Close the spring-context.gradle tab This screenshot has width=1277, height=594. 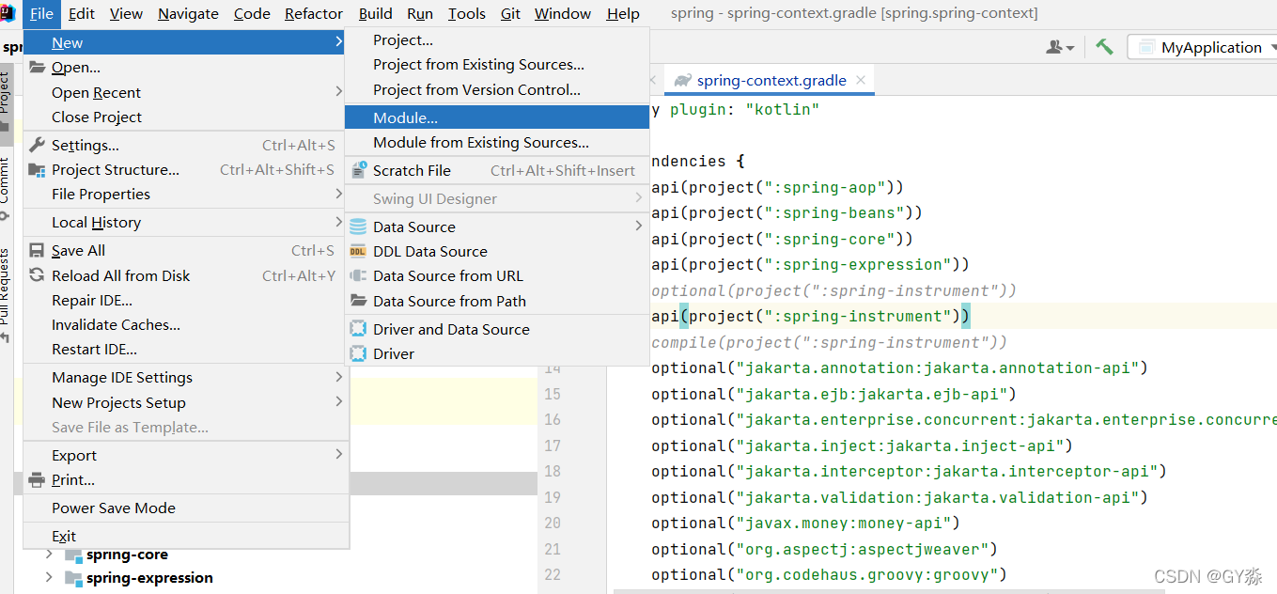(x=860, y=80)
